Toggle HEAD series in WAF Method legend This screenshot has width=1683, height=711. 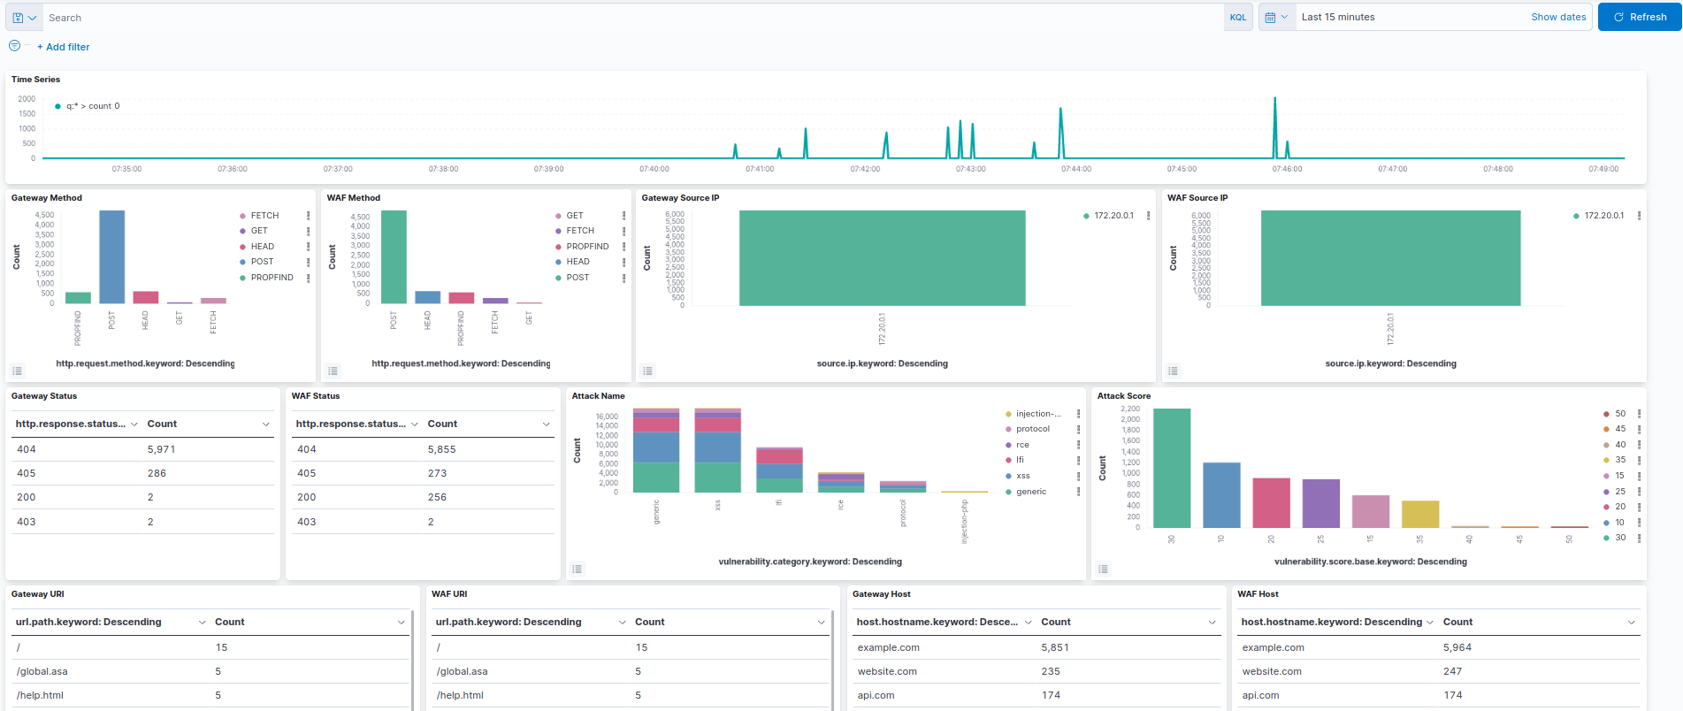578,262
